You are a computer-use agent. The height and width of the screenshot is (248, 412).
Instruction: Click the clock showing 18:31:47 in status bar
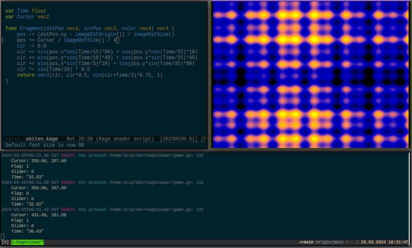397,242
